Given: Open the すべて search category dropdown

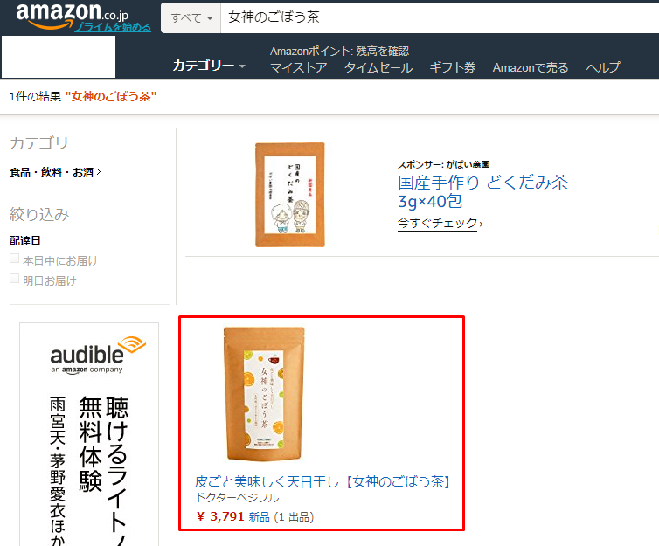Looking at the screenshot, I should point(191,17).
